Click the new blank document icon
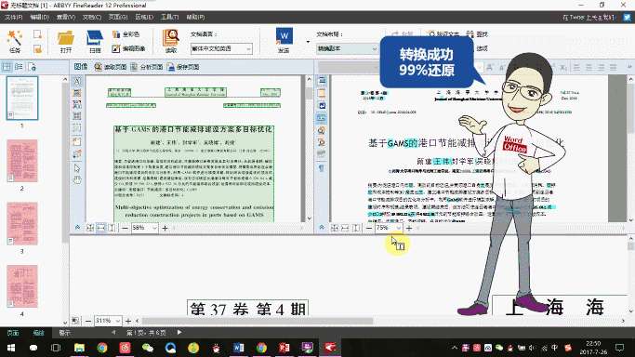Image resolution: width=635 pixels, height=357 pixels. point(37,34)
